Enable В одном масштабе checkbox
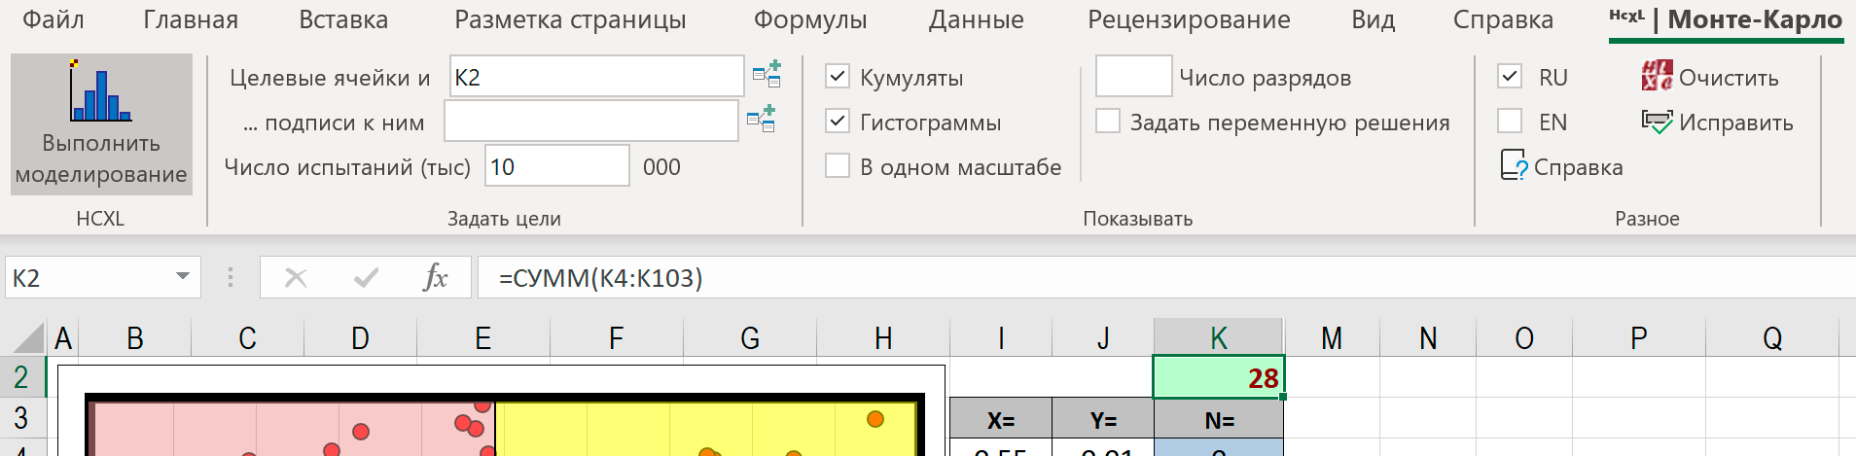Screen dimensions: 1856x456 (x=838, y=165)
